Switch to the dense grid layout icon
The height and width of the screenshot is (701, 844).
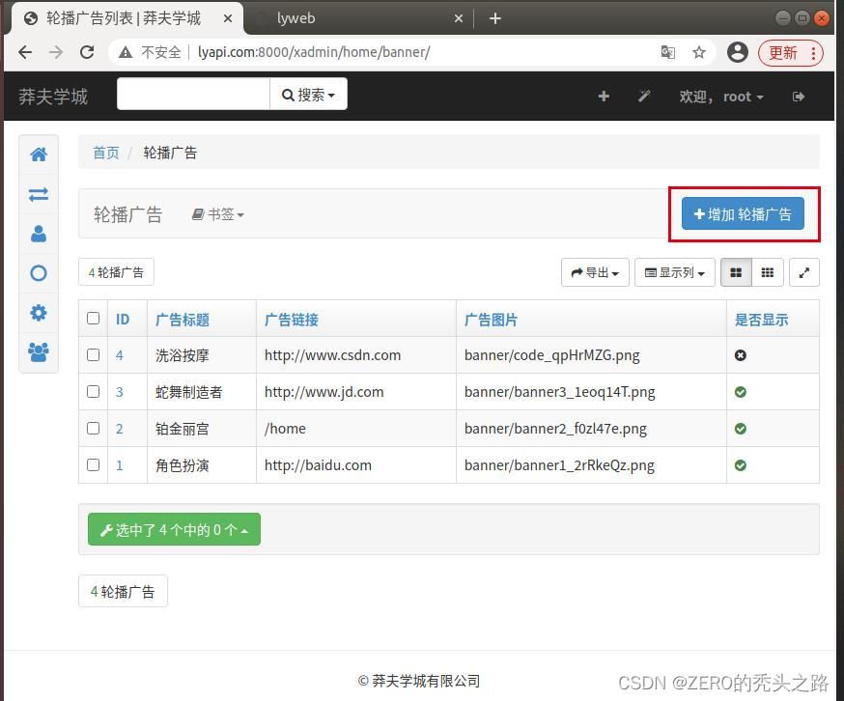click(767, 273)
